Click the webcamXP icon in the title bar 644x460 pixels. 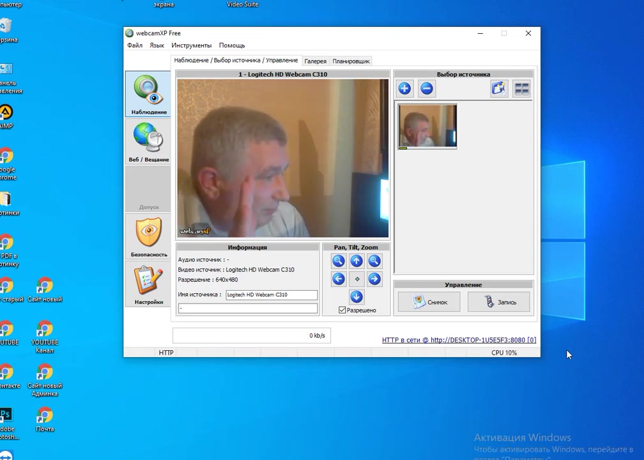pyautogui.click(x=129, y=33)
